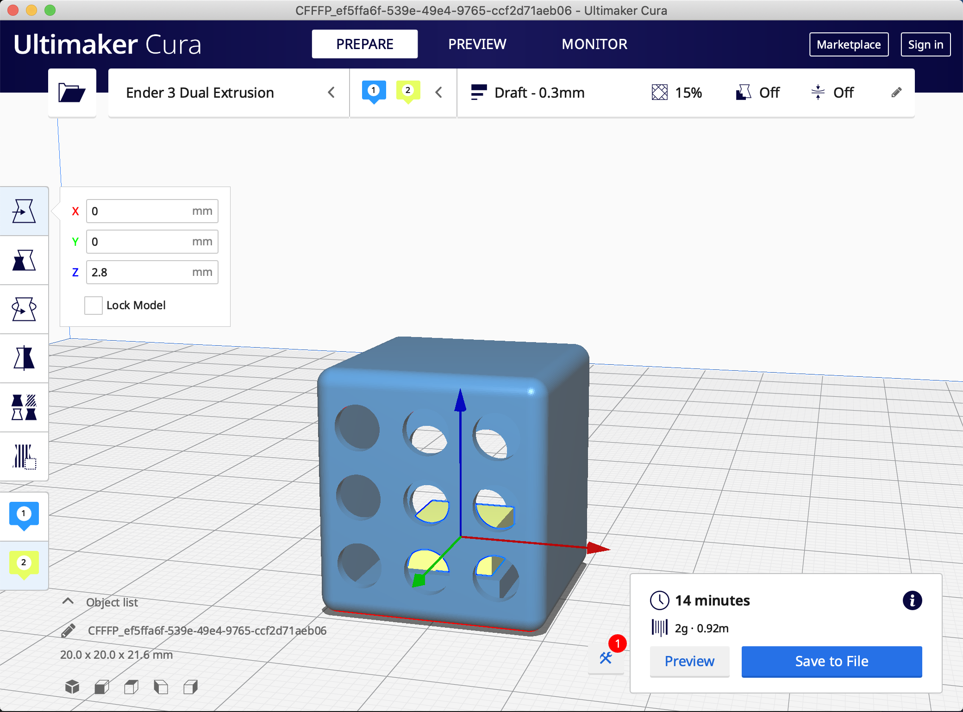Click the 3D perspective view cube icon
Viewport: 963px width, 712px height.
pyautogui.click(x=72, y=687)
